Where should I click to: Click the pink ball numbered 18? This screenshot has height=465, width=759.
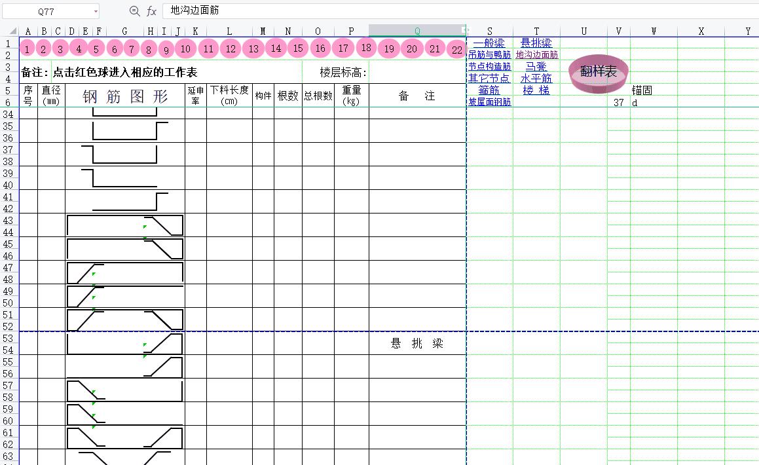tap(366, 47)
